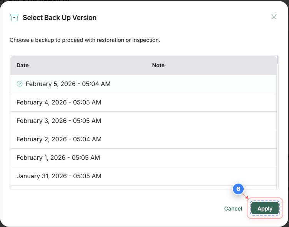Click the Apply button
The image size is (289, 227).
click(265, 208)
